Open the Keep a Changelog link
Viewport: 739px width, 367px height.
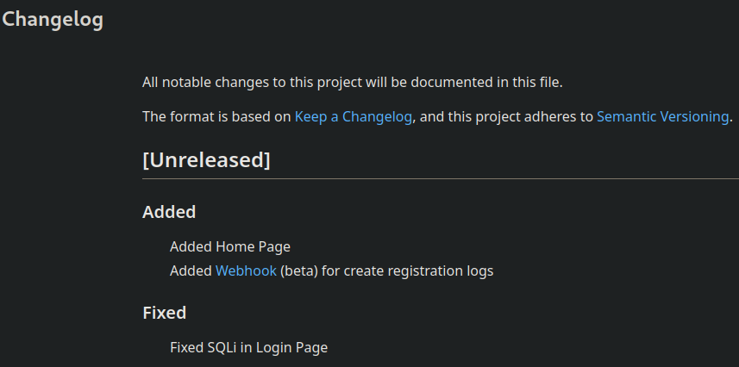pyautogui.click(x=353, y=116)
